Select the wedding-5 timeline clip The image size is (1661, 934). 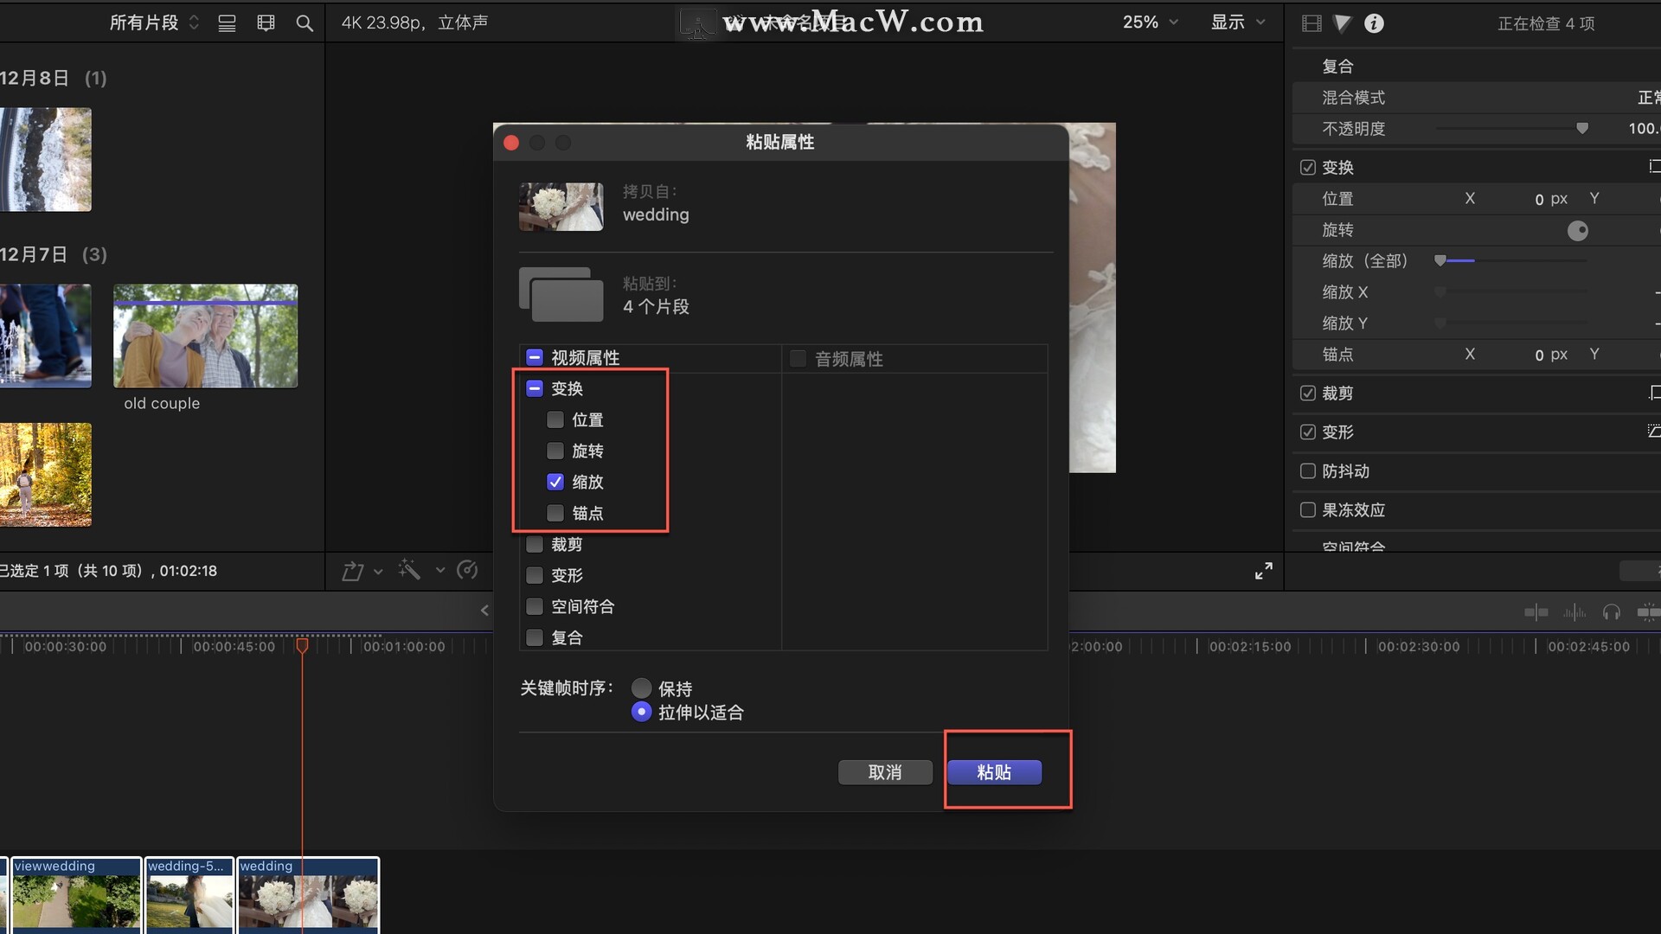coord(189,894)
